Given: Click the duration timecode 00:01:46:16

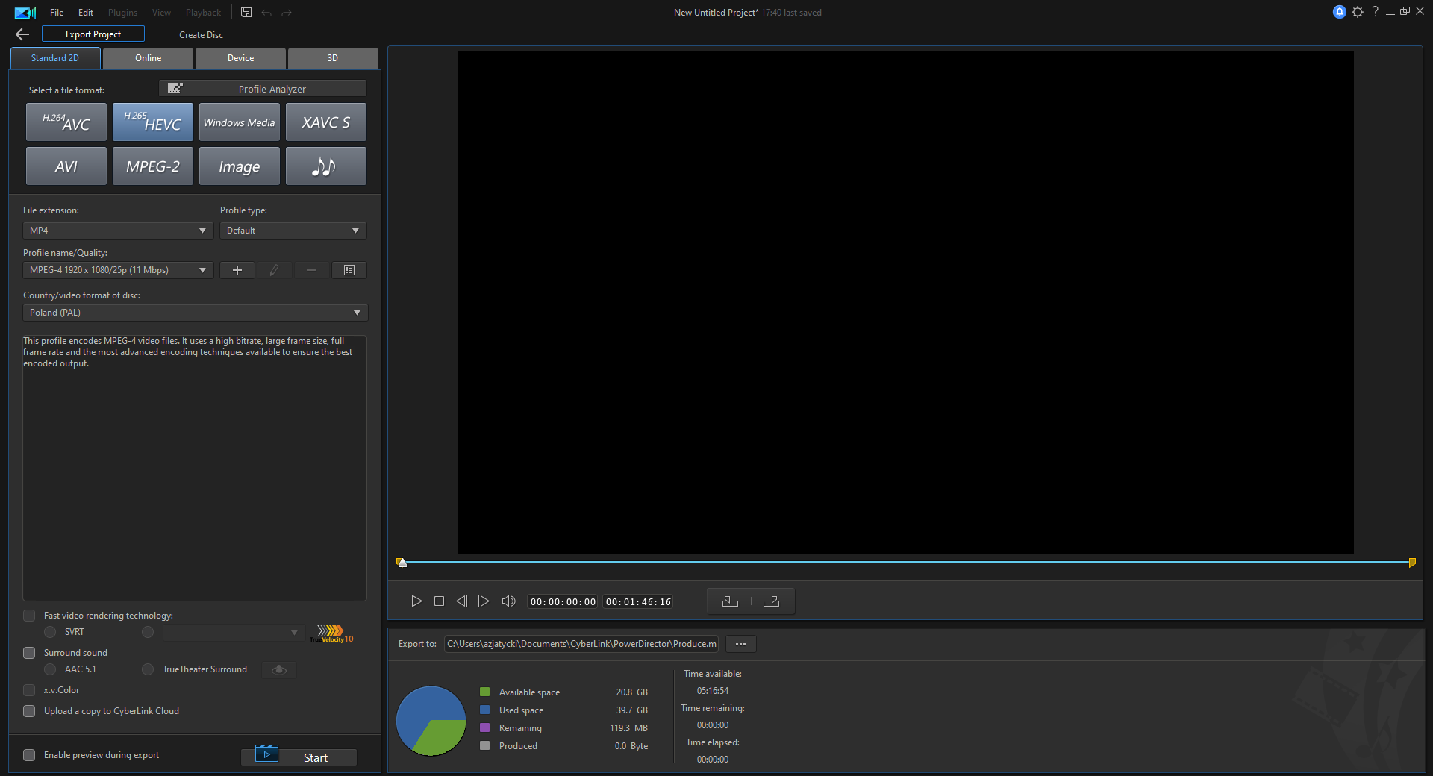Looking at the screenshot, I should coord(638,602).
